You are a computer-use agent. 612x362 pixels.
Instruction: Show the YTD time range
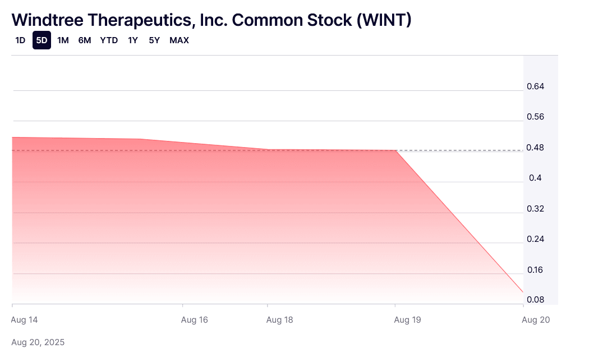pos(109,40)
